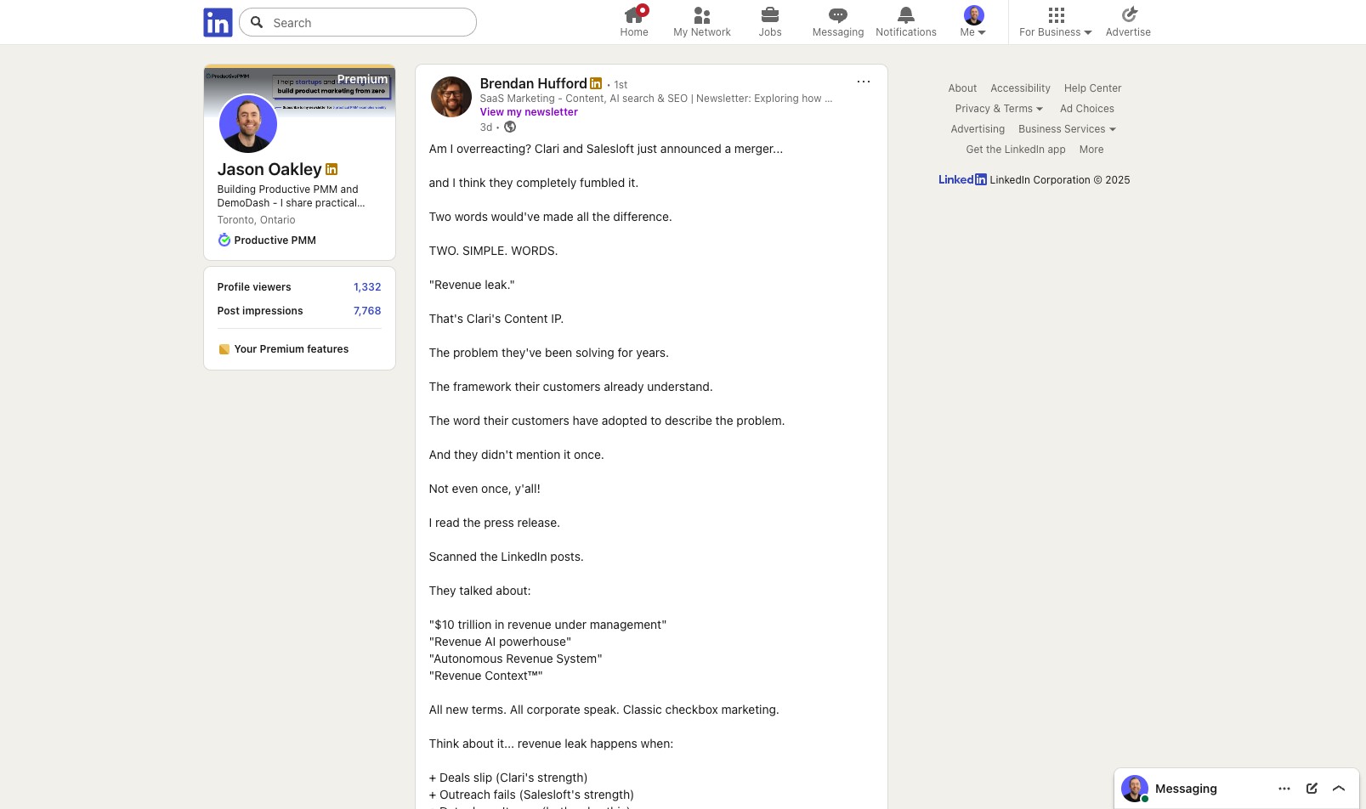1366x809 pixels.
Task: Open My Network icon
Action: (x=702, y=14)
